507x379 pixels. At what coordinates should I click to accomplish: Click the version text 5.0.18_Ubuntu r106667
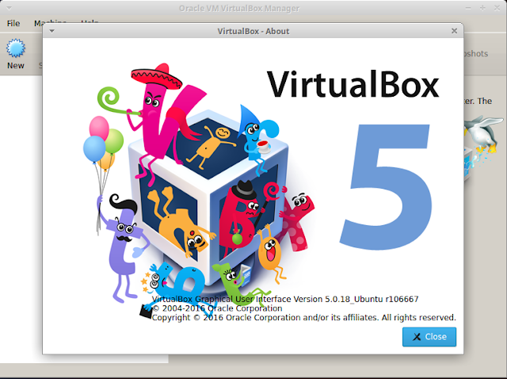[x=372, y=299]
